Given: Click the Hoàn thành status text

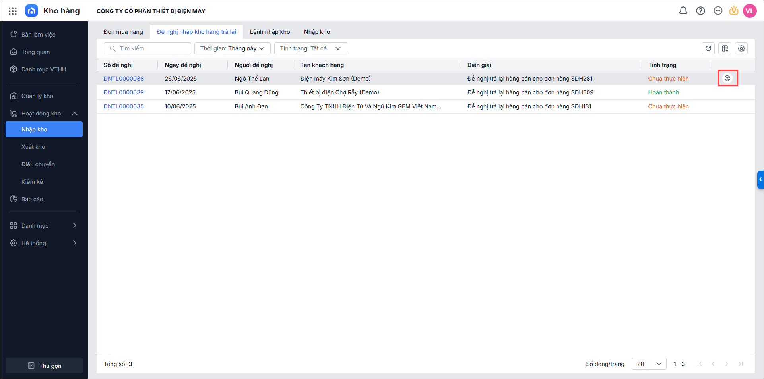Looking at the screenshot, I should 663,92.
